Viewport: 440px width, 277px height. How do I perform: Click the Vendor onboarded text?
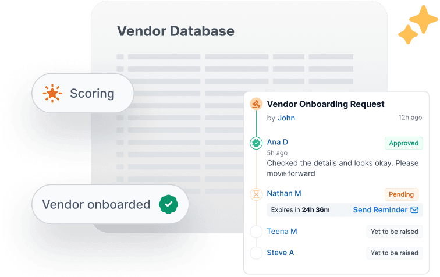[96, 204]
